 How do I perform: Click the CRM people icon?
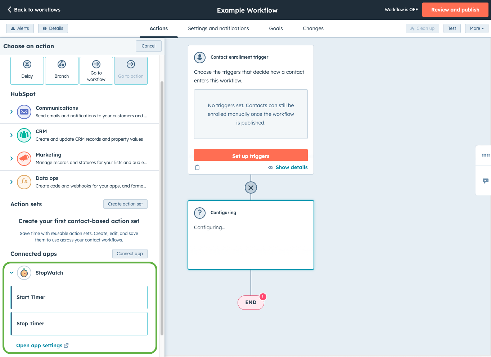[24, 135]
